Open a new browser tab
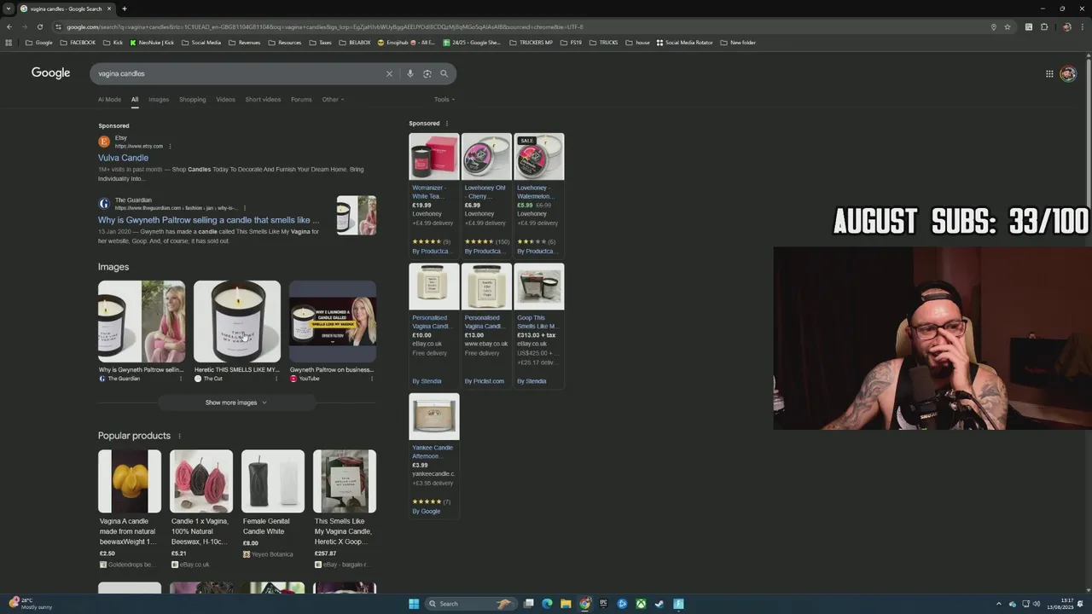1092x614 pixels. coord(124,9)
